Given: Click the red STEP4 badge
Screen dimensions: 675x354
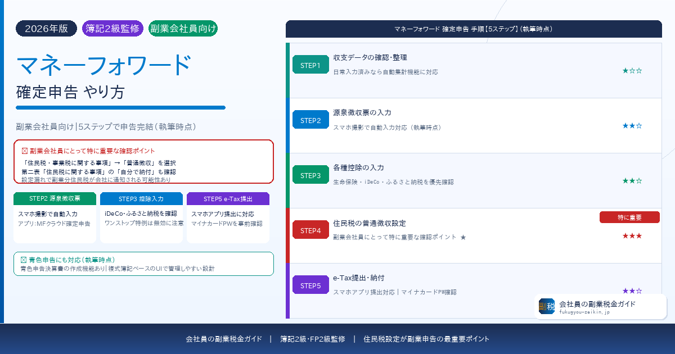Looking at the screenshot, I should click(310, 229).
